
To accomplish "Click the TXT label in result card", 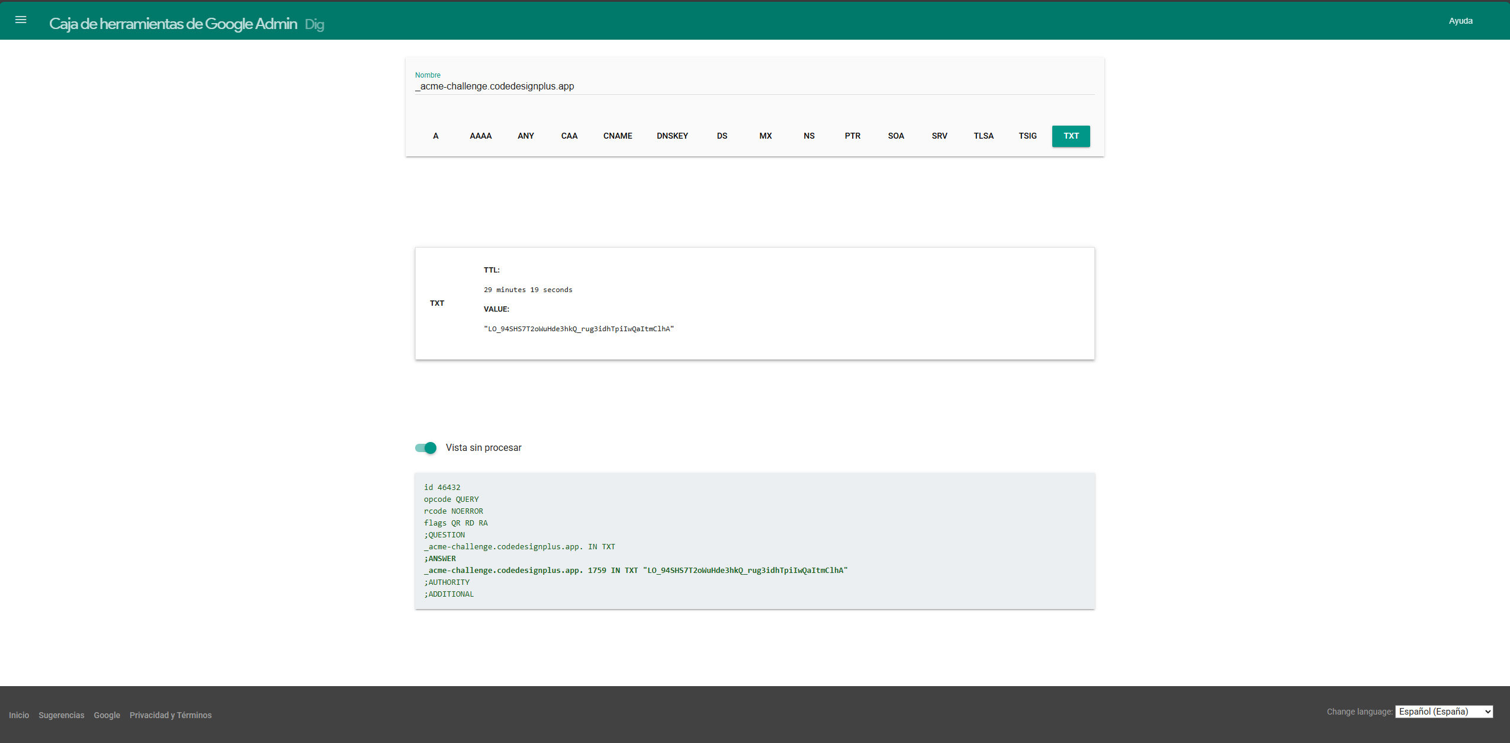I will click(437, 303).
